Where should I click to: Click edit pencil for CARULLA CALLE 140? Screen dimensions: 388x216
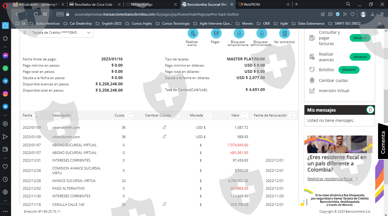164,204
